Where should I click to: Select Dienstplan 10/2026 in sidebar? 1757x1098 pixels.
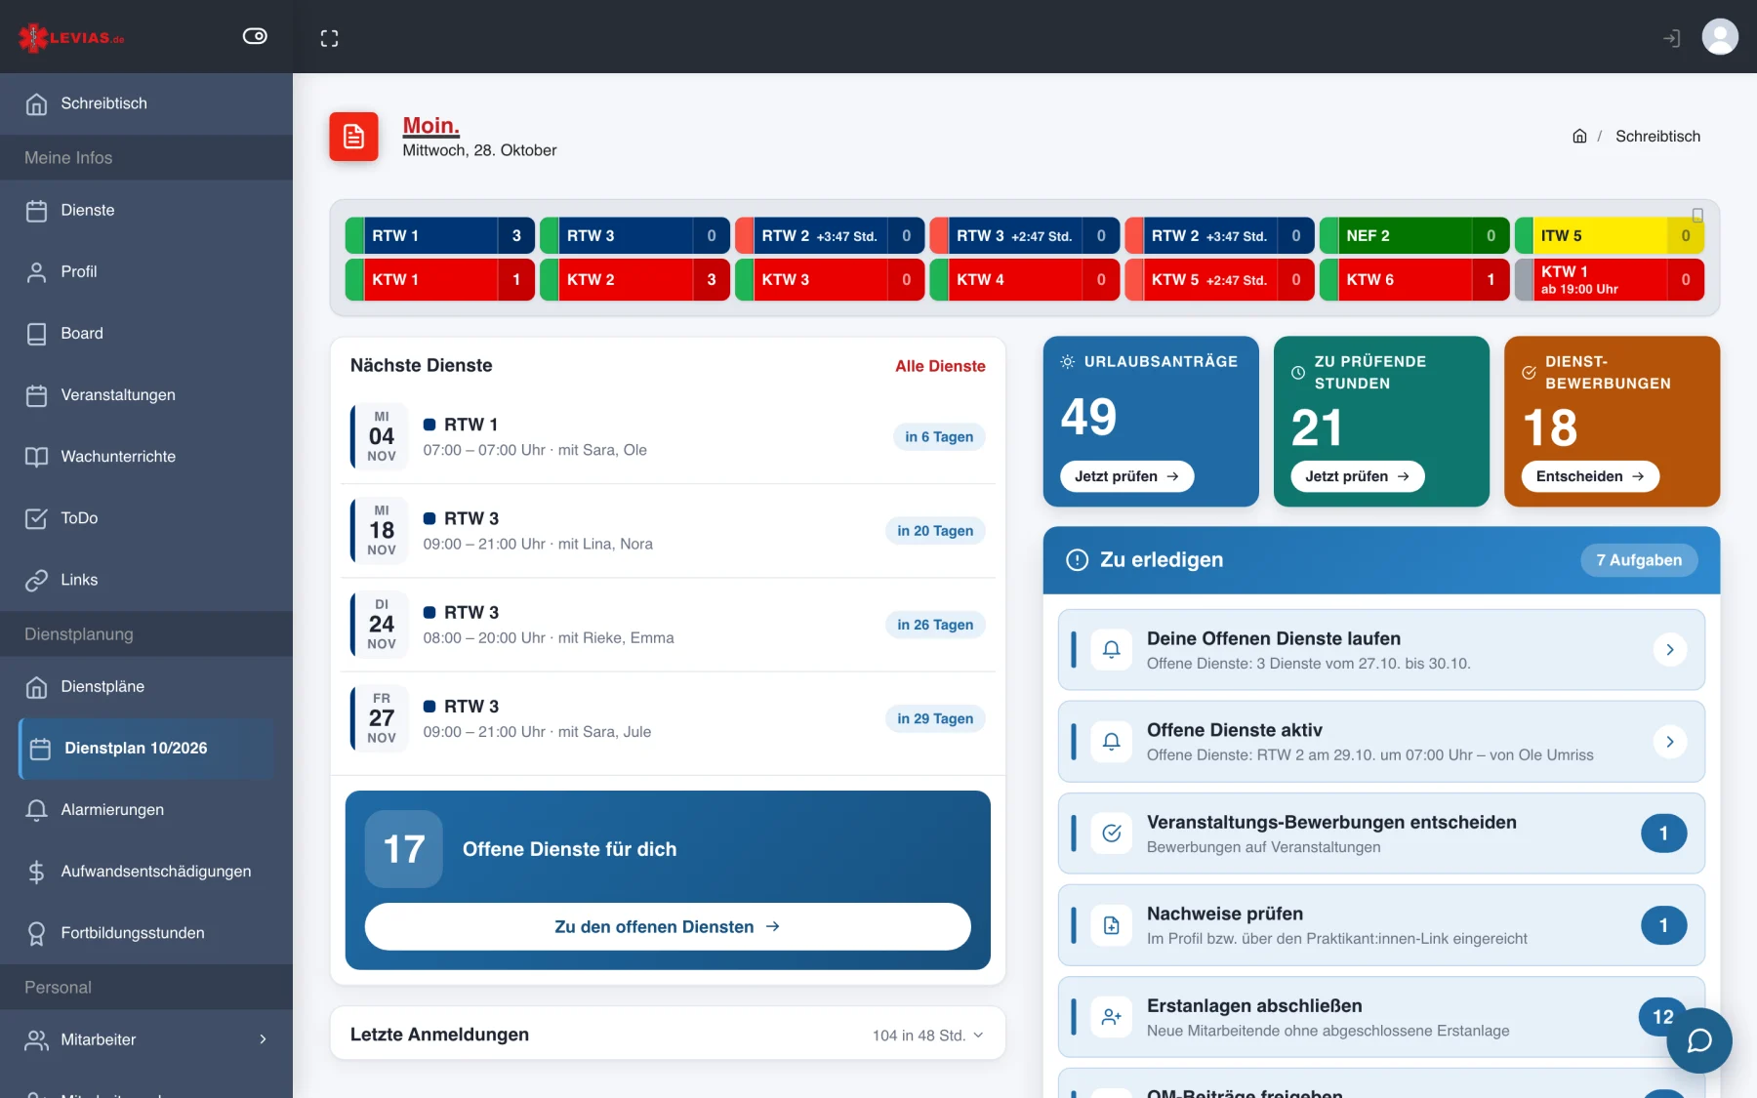146,749
